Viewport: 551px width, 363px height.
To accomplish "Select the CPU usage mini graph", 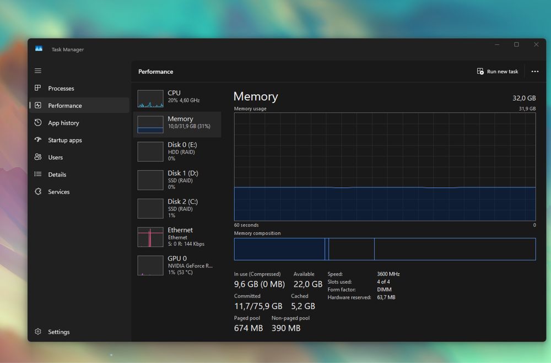I will point(150,99).
